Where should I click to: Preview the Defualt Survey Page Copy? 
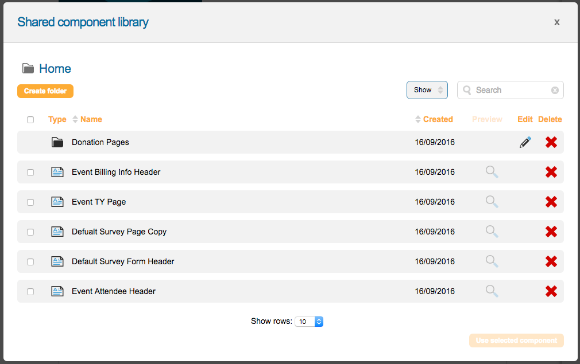(492, 232)
